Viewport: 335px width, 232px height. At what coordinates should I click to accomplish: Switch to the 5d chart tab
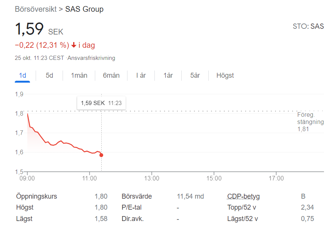click(x=49, y=75)
